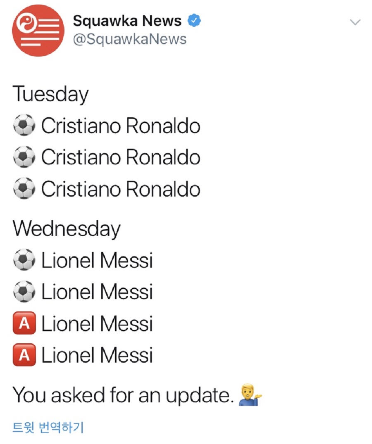The width and height of the screenshot is (372, 444).
Task: Expand the tweet options chevron
Action: (355, 22)
